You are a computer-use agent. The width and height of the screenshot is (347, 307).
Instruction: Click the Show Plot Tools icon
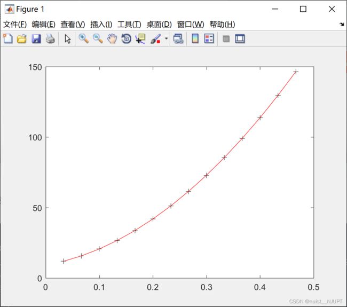[x=240, y=39]
